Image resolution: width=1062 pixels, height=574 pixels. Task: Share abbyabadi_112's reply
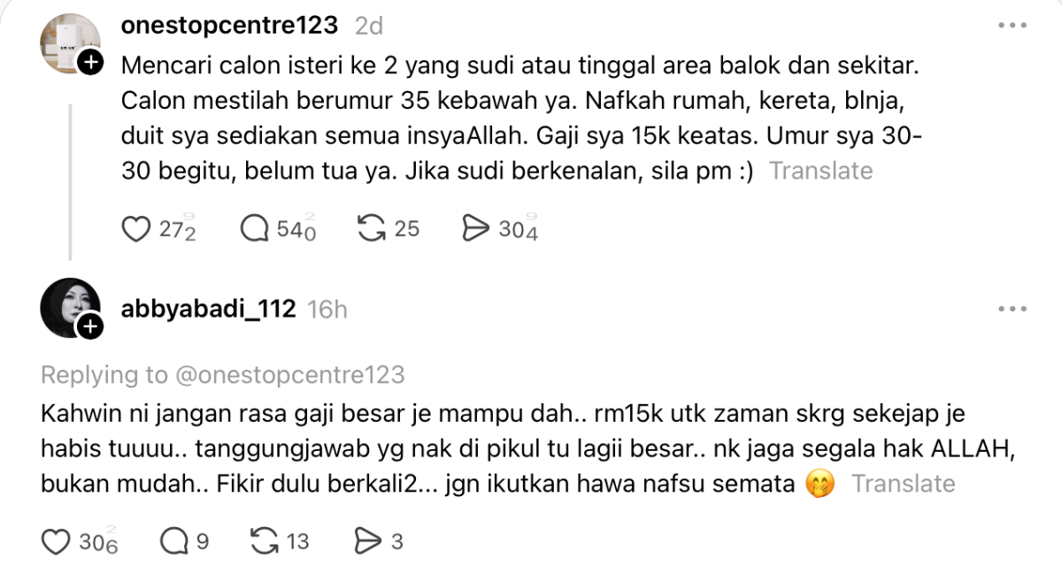(x=366, y=540)
